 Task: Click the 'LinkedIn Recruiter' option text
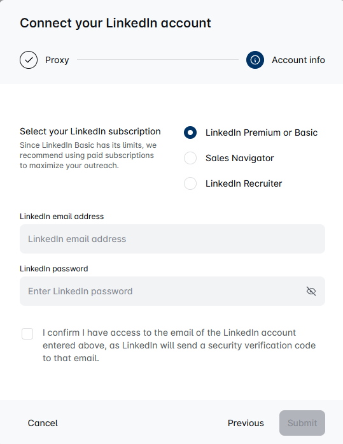[x=244, y=183]
